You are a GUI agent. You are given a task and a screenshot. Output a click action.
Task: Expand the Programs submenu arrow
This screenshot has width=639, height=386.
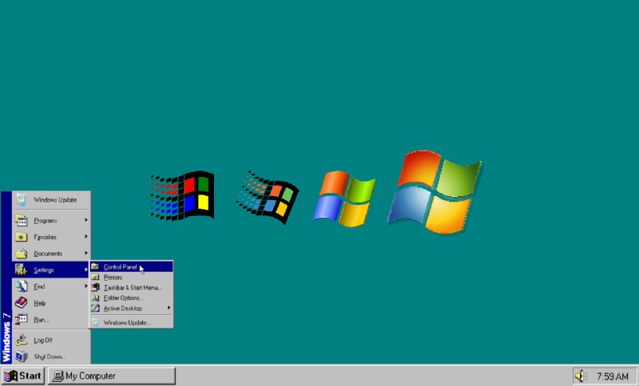click(86, 220)
